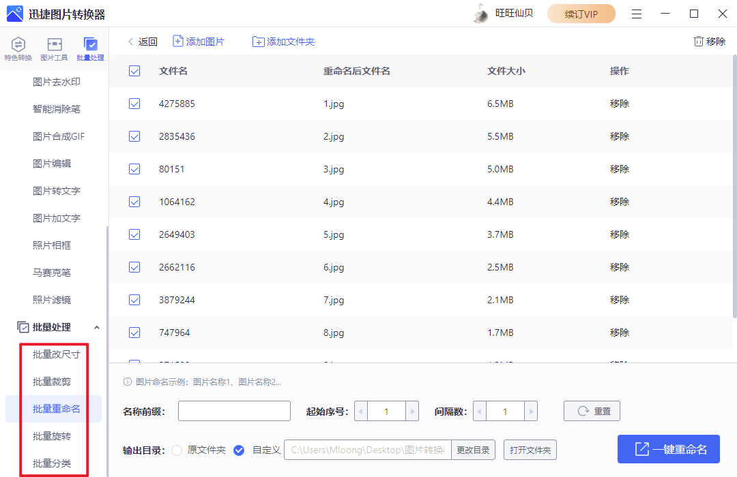
Task: Click 移除 for file 2835436
Action: click(x=619, y=136)
